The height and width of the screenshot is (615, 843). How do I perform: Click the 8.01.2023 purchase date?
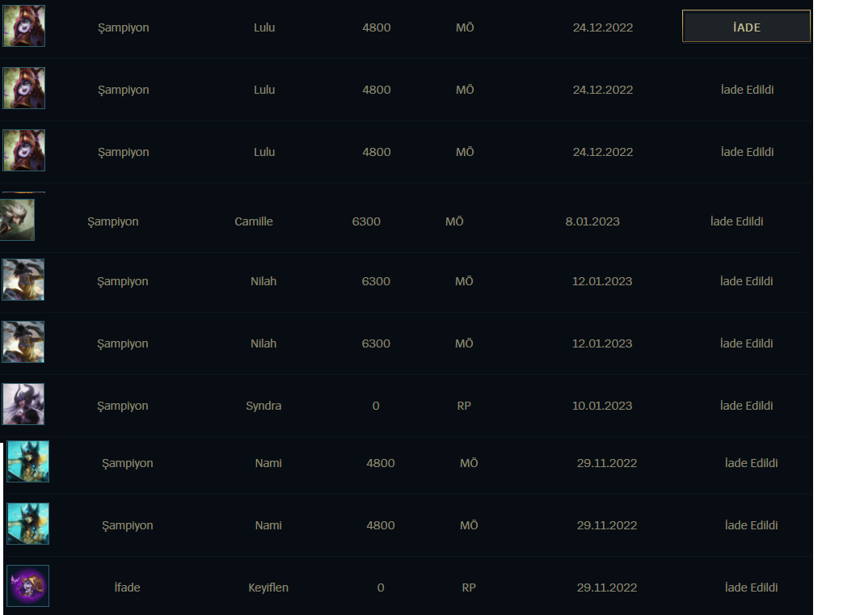point(592,221)
